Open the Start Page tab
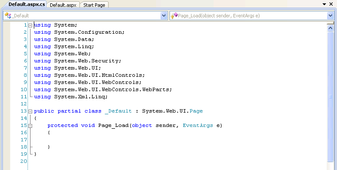Image resolution: width=337 pixels, height=170 pixels. click(94, 5)
